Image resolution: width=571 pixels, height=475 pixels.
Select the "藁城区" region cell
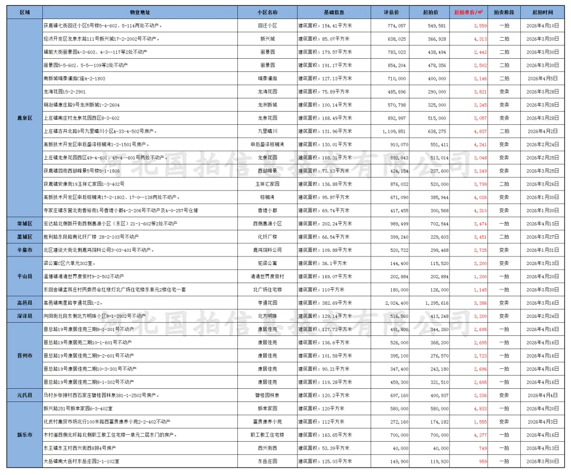coord(25,237)
